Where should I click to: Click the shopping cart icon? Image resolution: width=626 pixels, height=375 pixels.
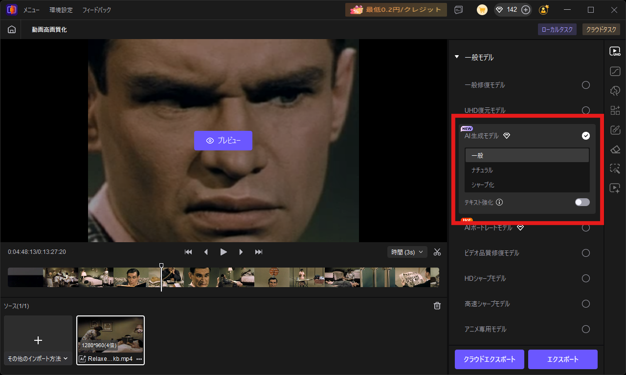pos(482,10)
